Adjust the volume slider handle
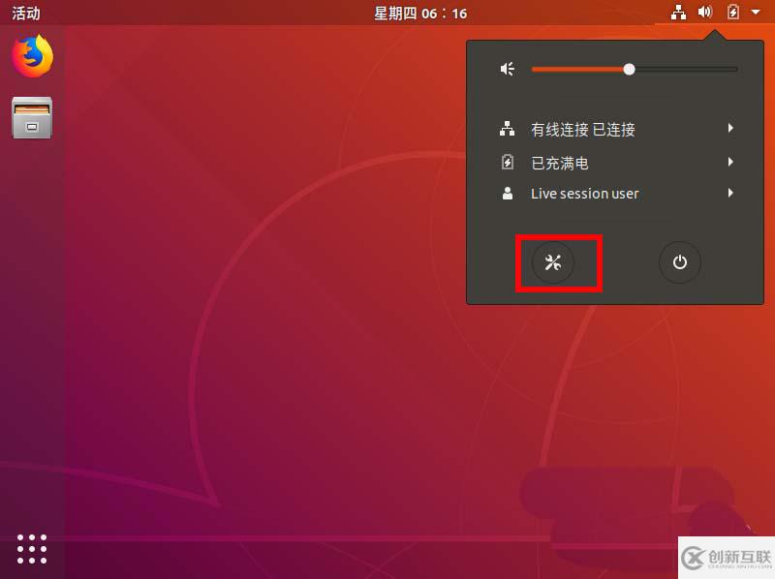This screenshot has width=775, height=579. click(x=629, y=69)
